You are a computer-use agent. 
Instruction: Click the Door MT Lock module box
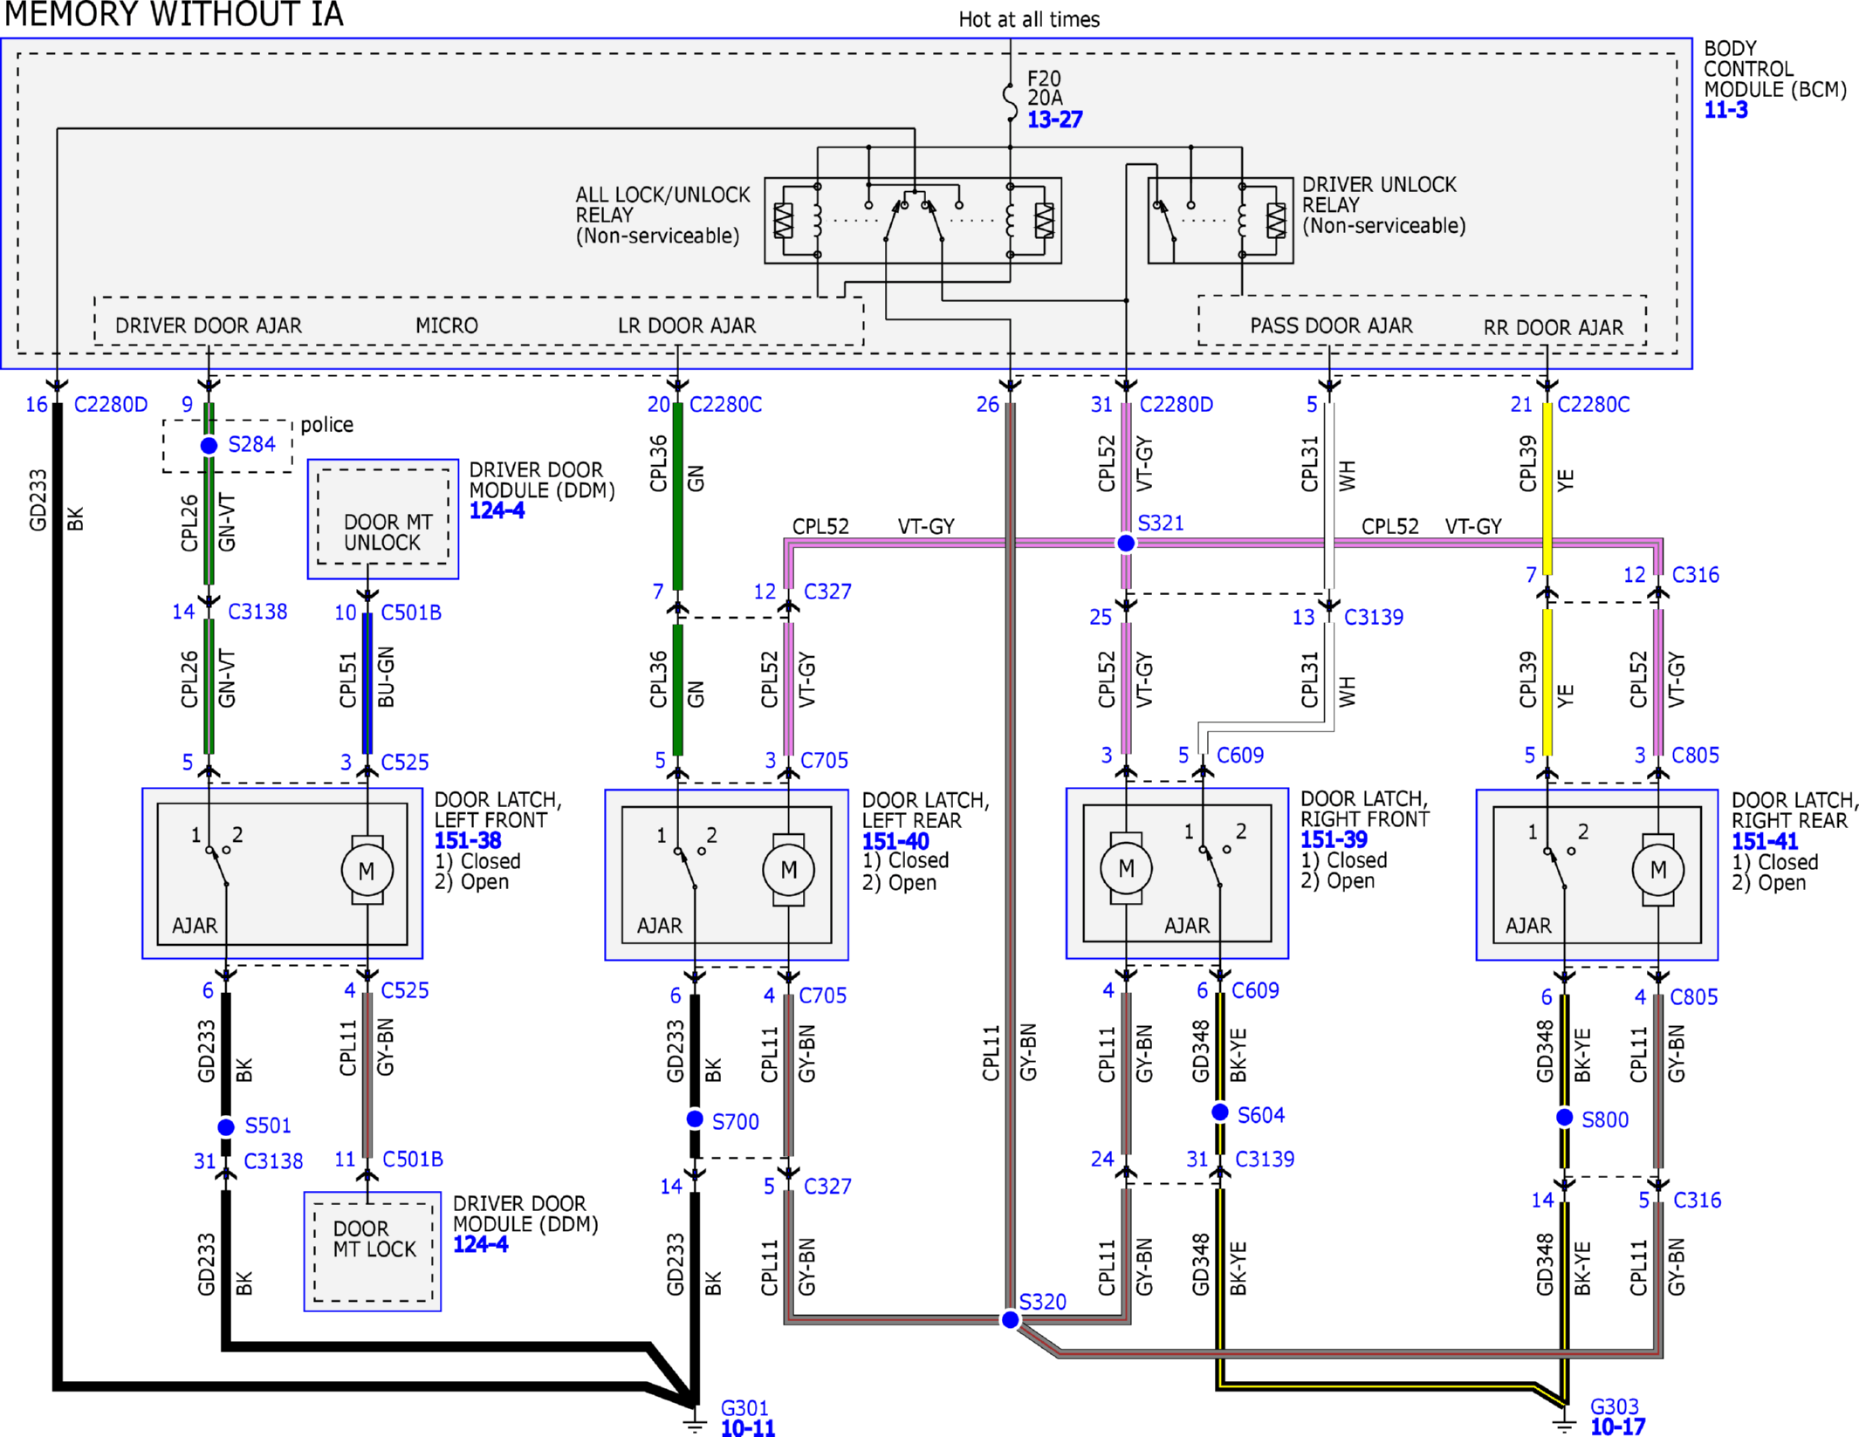click(373, 1251)
